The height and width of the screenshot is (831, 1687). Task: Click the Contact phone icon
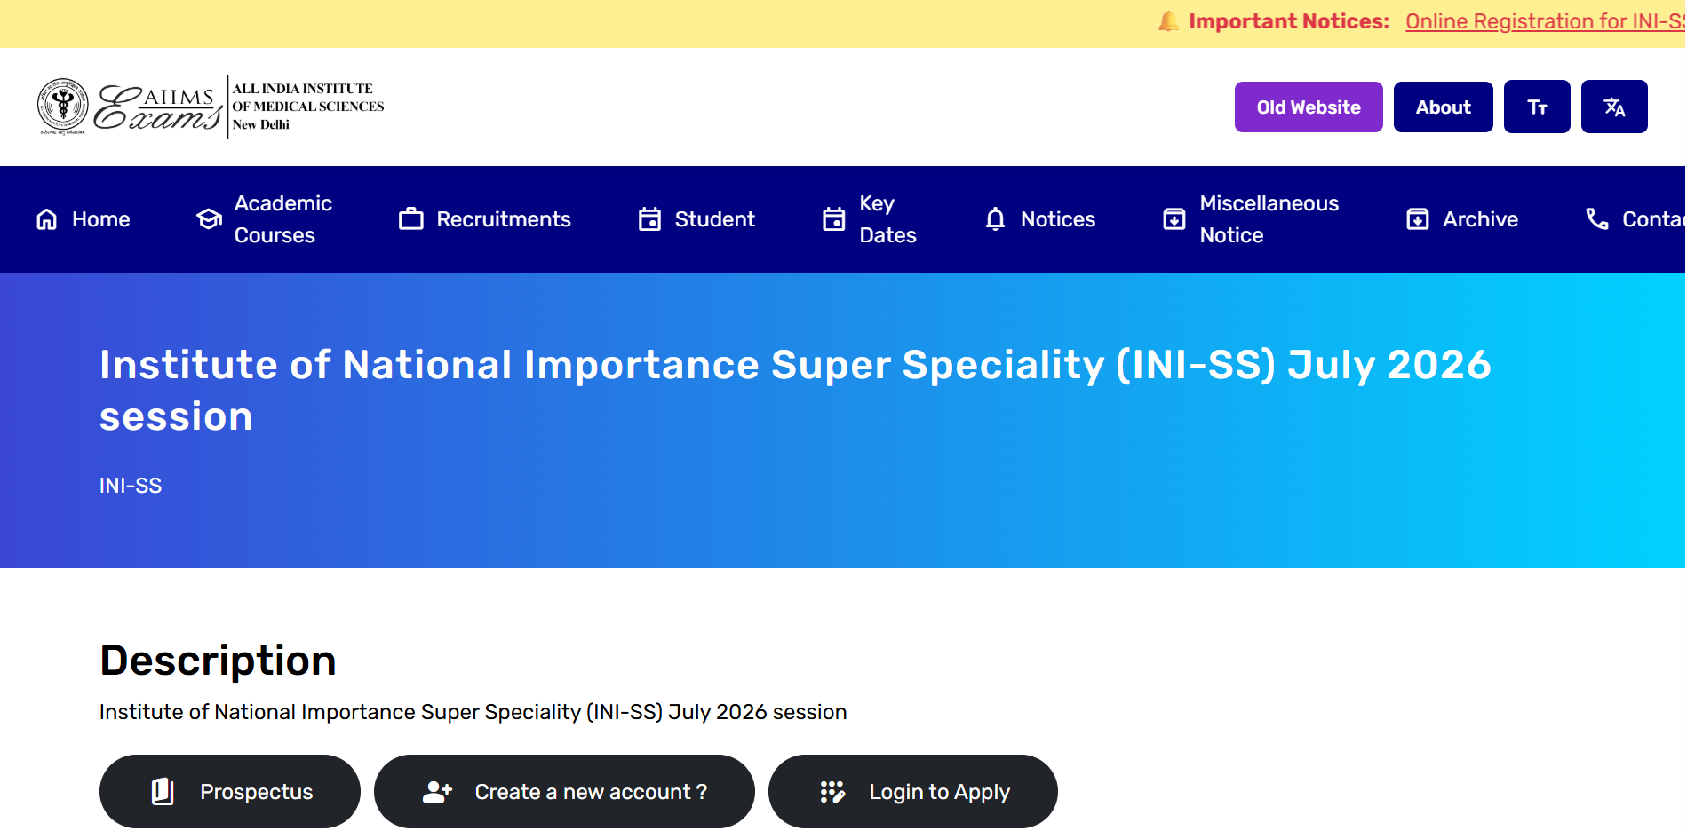point(1596,219)
